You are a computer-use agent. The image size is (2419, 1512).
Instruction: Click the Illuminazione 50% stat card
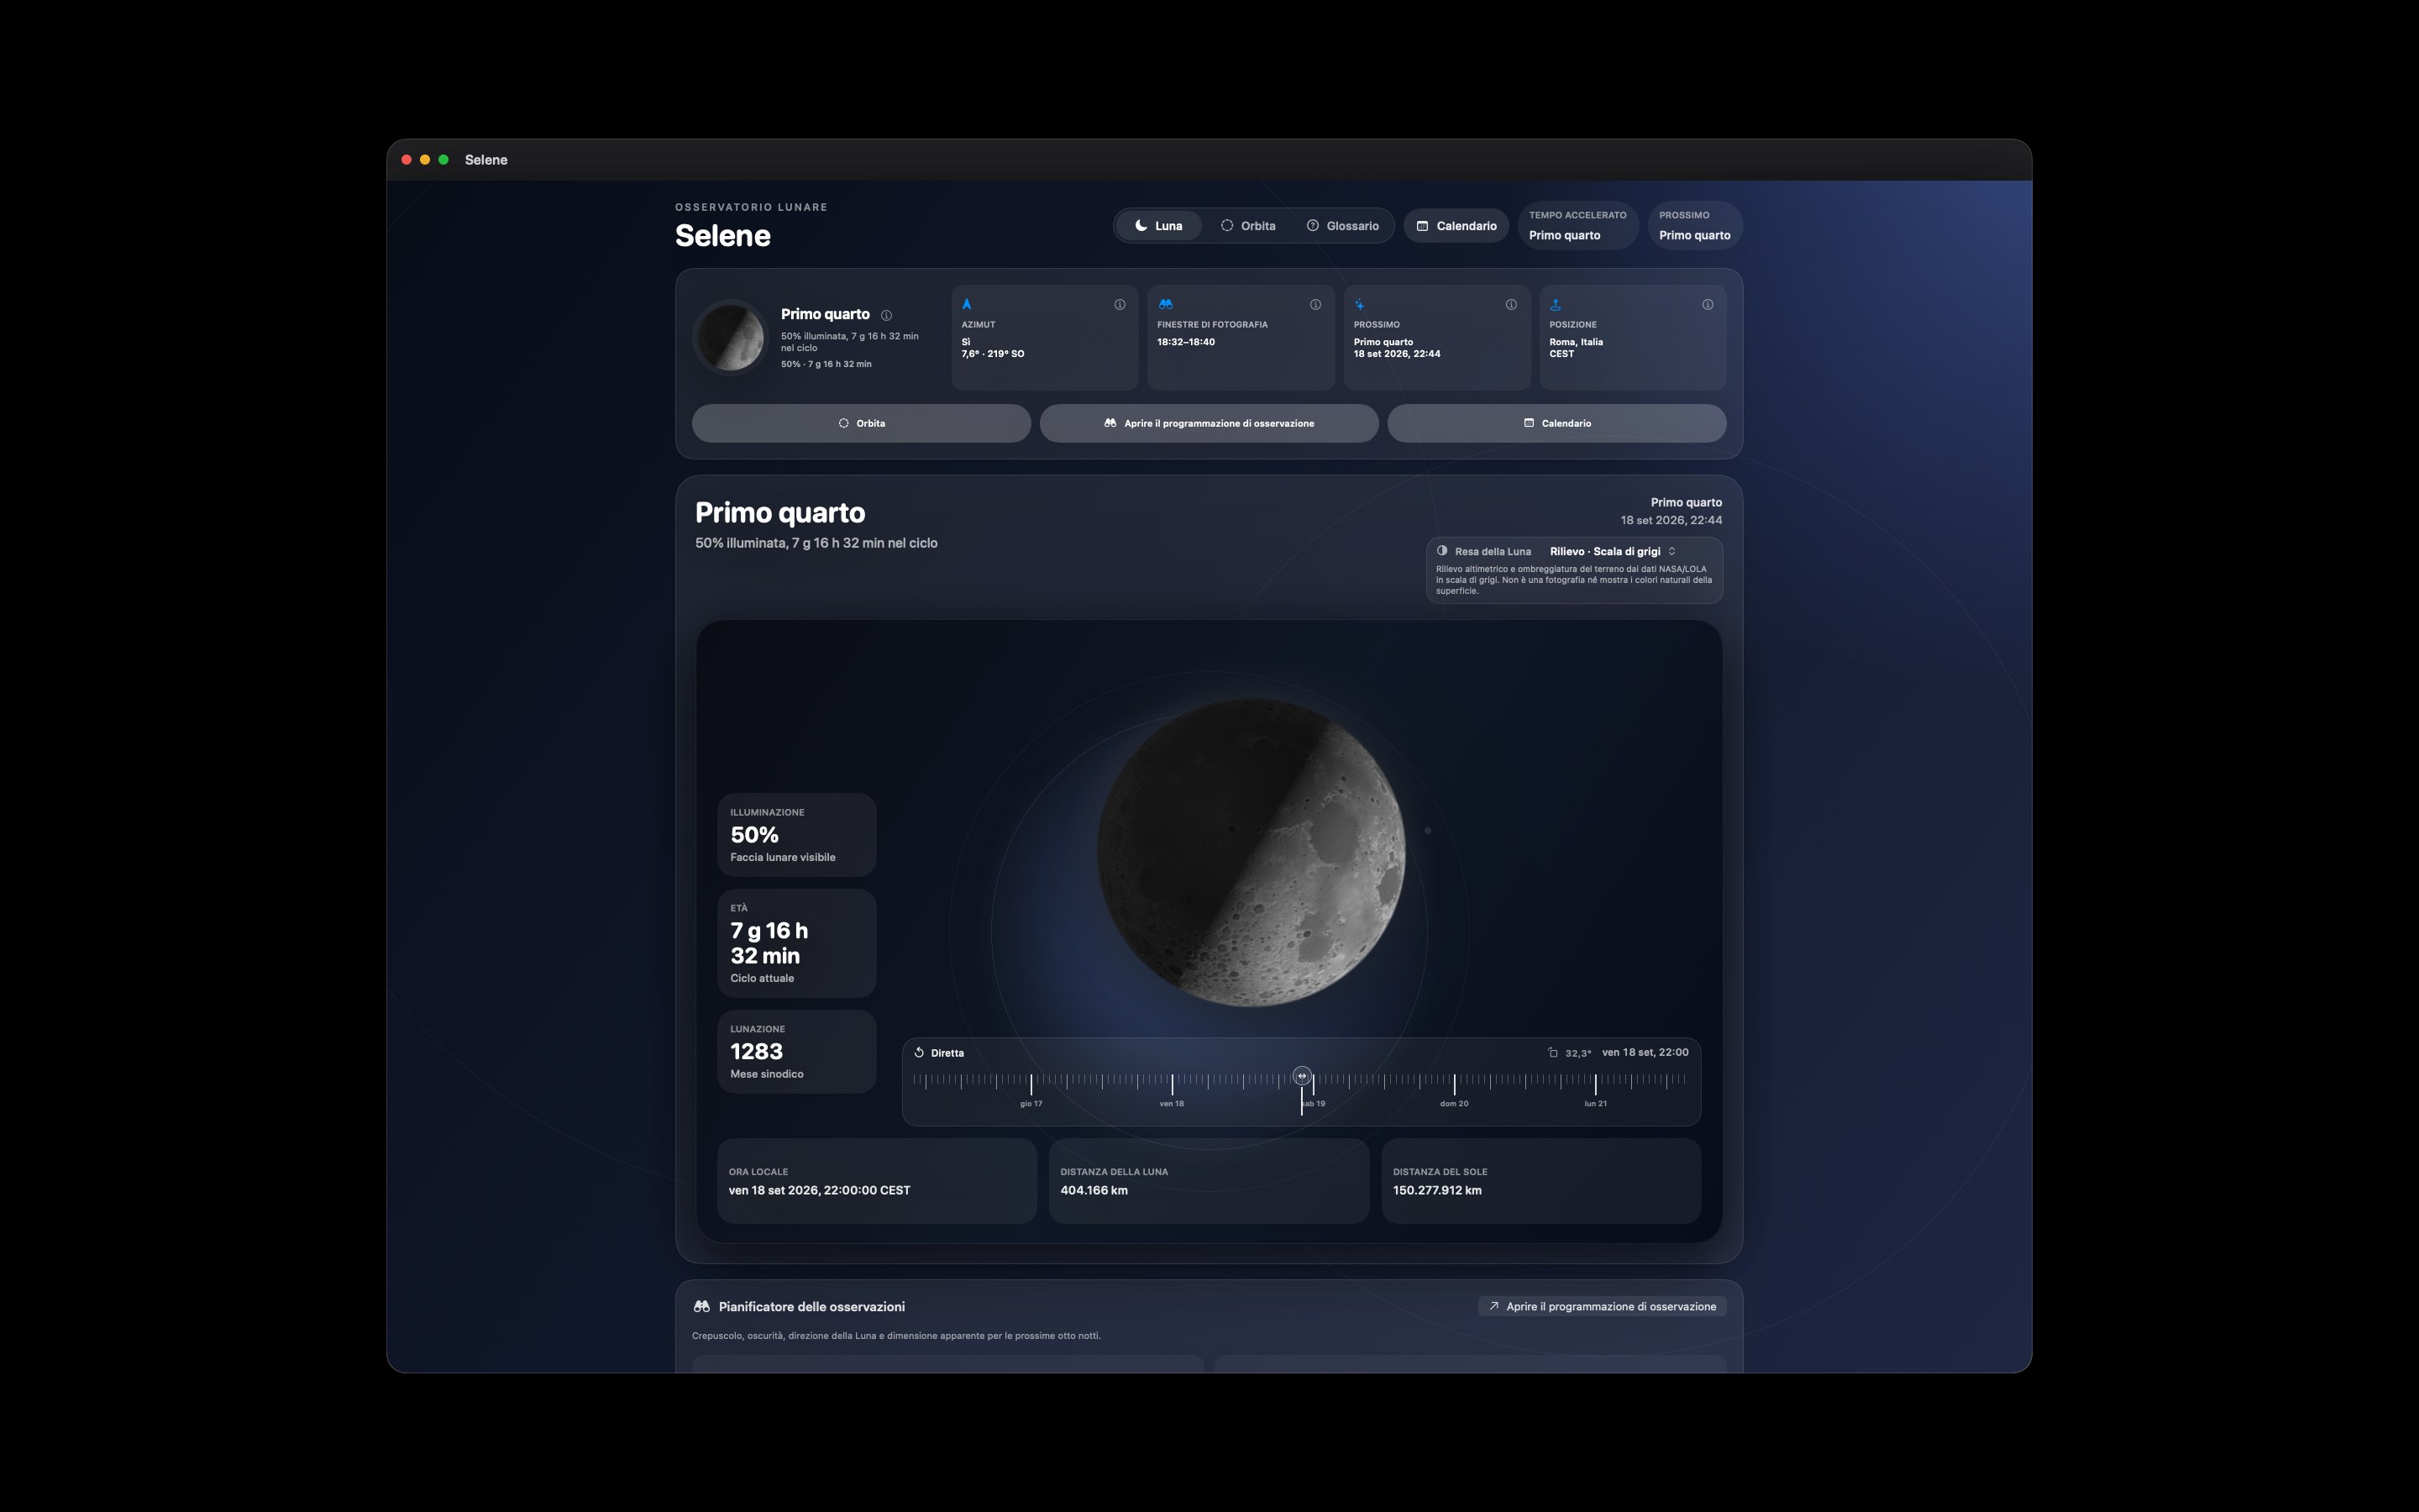pos(796,834)
